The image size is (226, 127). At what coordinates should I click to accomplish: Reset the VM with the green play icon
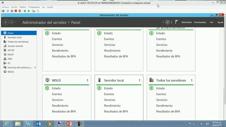[x=29, y=11]
